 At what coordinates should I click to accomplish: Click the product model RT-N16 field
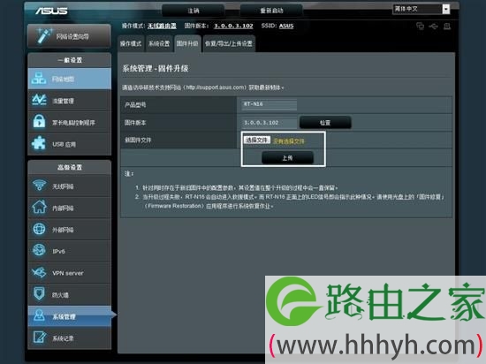pyautogui.click(x=269, y=104)
